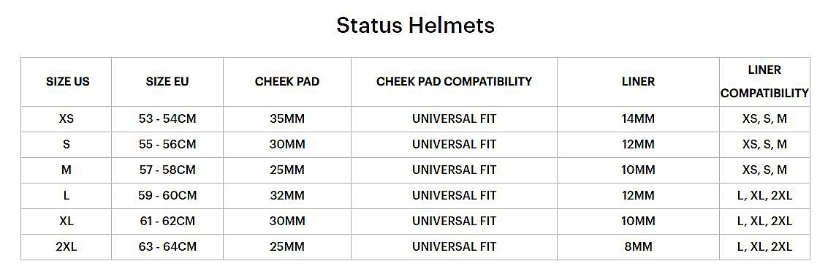Select the 14MM liner cell
828x280 pixels.
pos(638,119)
